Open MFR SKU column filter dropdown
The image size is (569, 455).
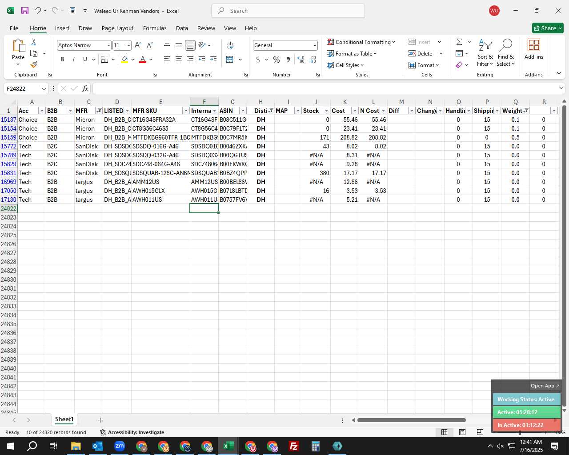coord(186,111)
